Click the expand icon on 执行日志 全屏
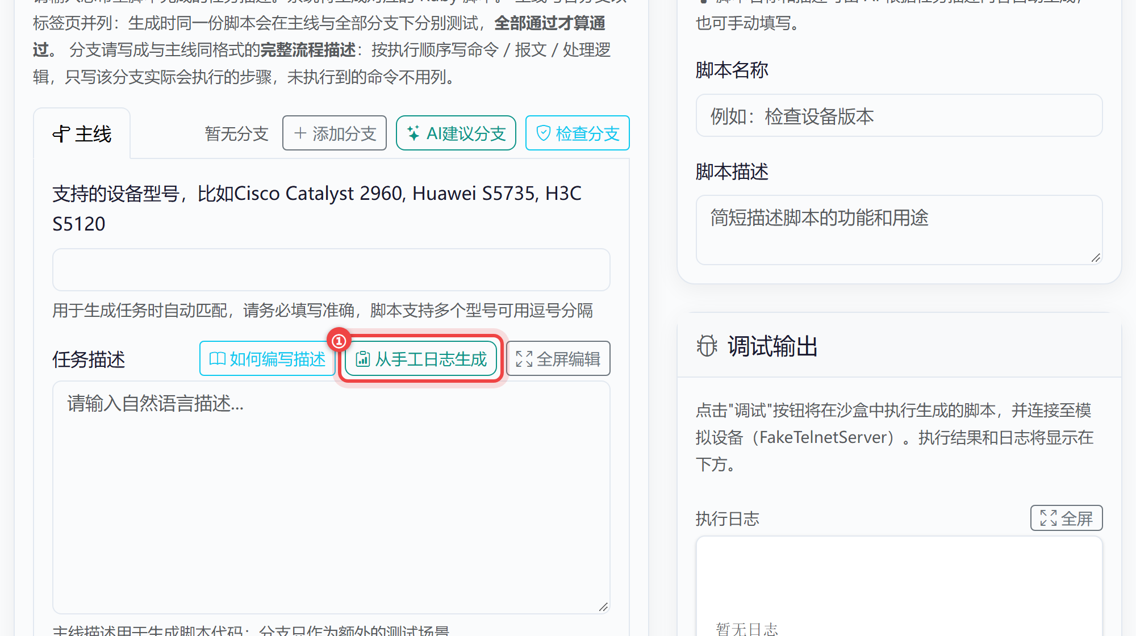The image size is (1136, 636). 1049,518
